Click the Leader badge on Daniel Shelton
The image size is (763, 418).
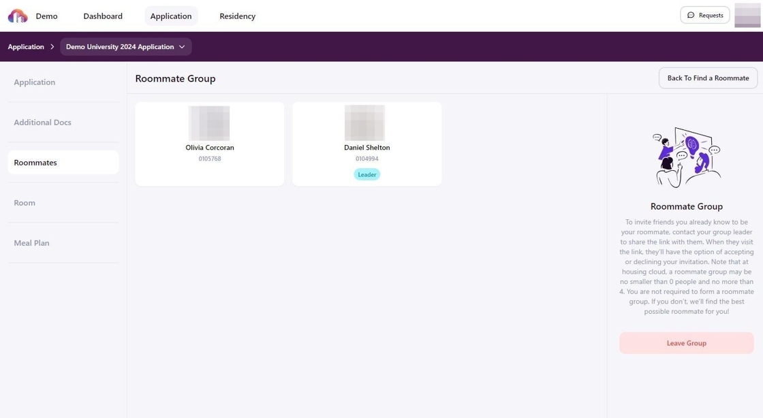pyautogui.click(x=367, y=174)
